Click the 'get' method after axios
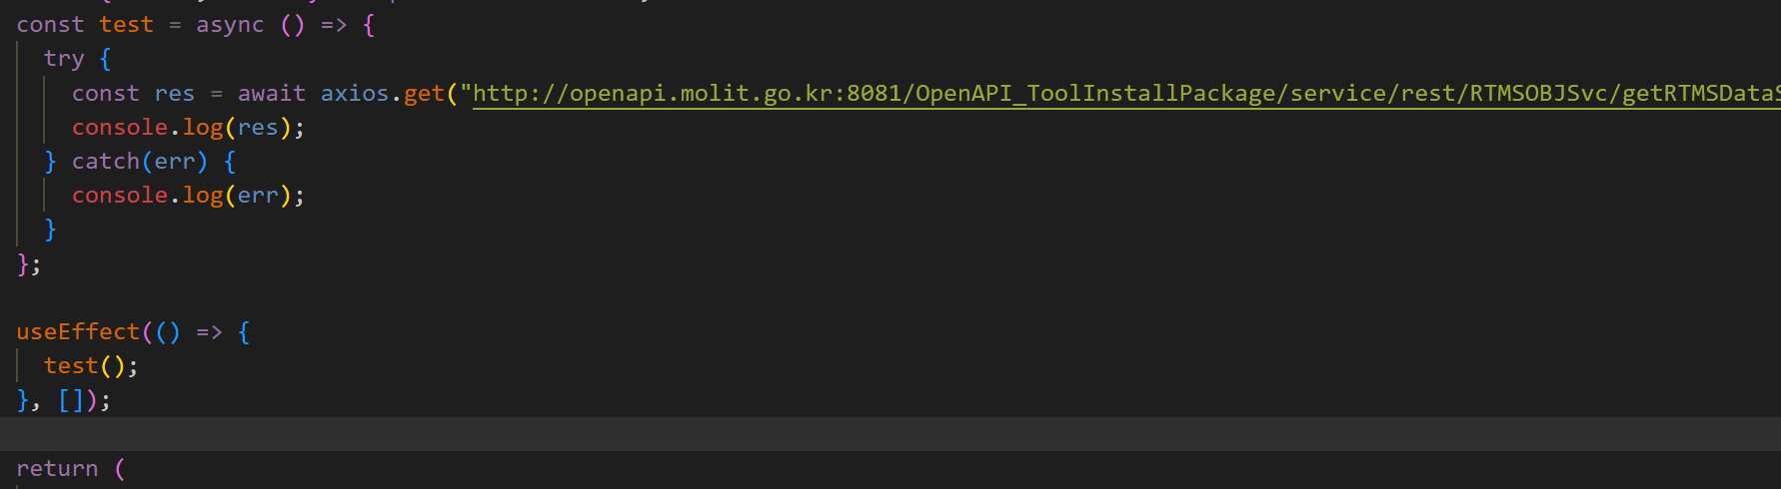Screen dimensions: 1781x489 click(424, 94)
